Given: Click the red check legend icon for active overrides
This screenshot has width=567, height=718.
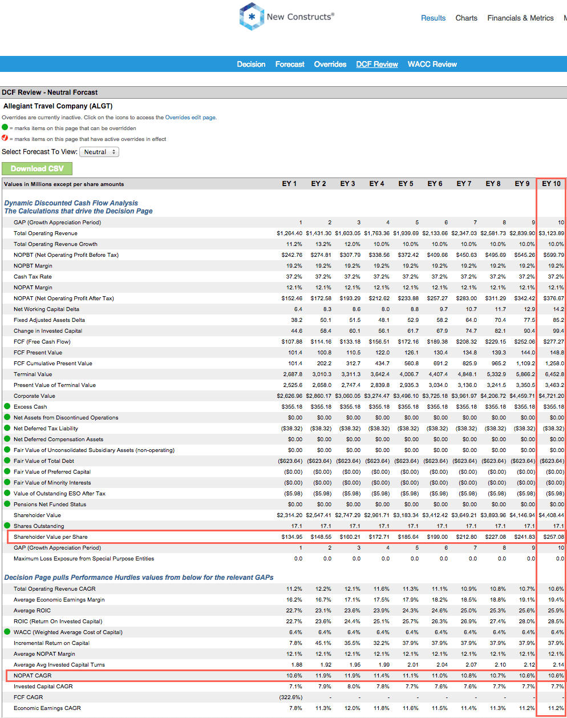Looking at the screenshot, I should [5, 138].
